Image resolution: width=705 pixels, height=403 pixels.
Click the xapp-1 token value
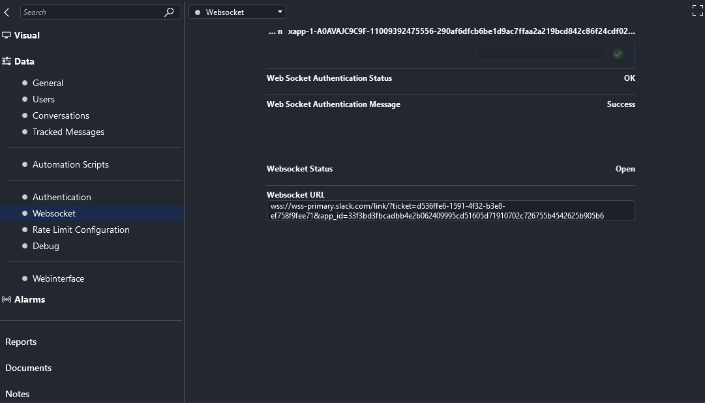[x=461, y=31]
